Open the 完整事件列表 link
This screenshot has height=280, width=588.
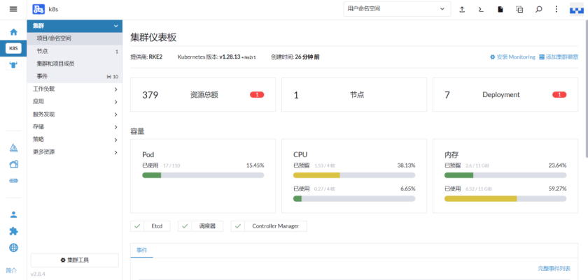[554, 268]
